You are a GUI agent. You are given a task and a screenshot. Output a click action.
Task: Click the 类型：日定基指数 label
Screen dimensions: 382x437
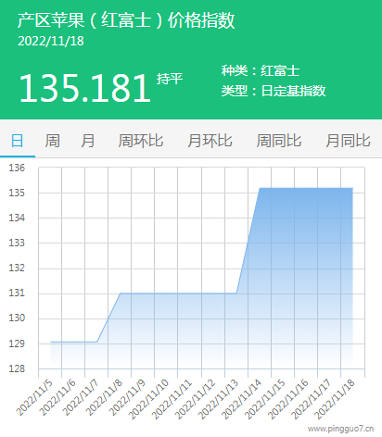[274, 91]
